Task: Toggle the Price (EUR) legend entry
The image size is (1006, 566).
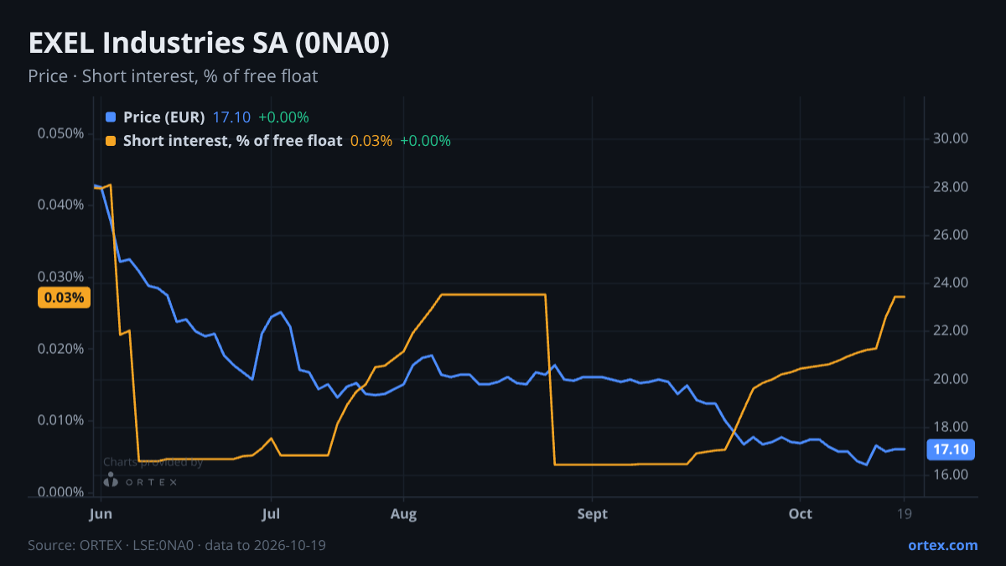Action: [163, 117]
